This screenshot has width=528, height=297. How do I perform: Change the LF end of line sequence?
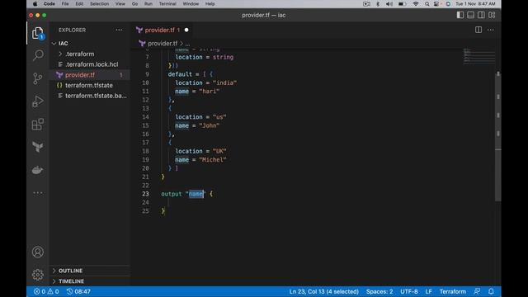coord(428,291)
